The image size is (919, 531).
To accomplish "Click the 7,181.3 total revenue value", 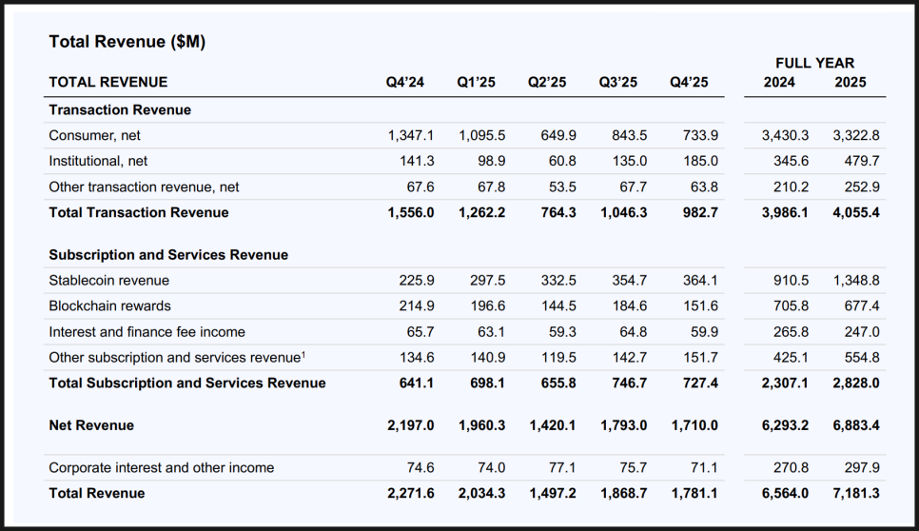I will [856, 493].
